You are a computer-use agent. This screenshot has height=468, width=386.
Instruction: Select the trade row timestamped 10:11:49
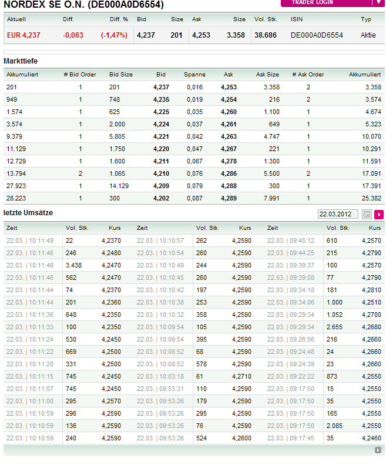point(30,240)
